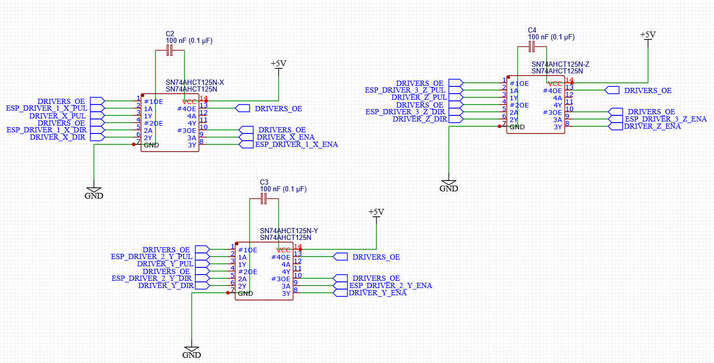Click the SN74AHCT125N-Z designator text
The height and width of the screenshot is (363, 714).
tap(561, 64)
